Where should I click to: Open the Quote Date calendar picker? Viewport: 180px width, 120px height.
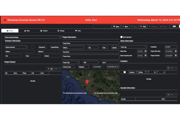pos(145,51)
